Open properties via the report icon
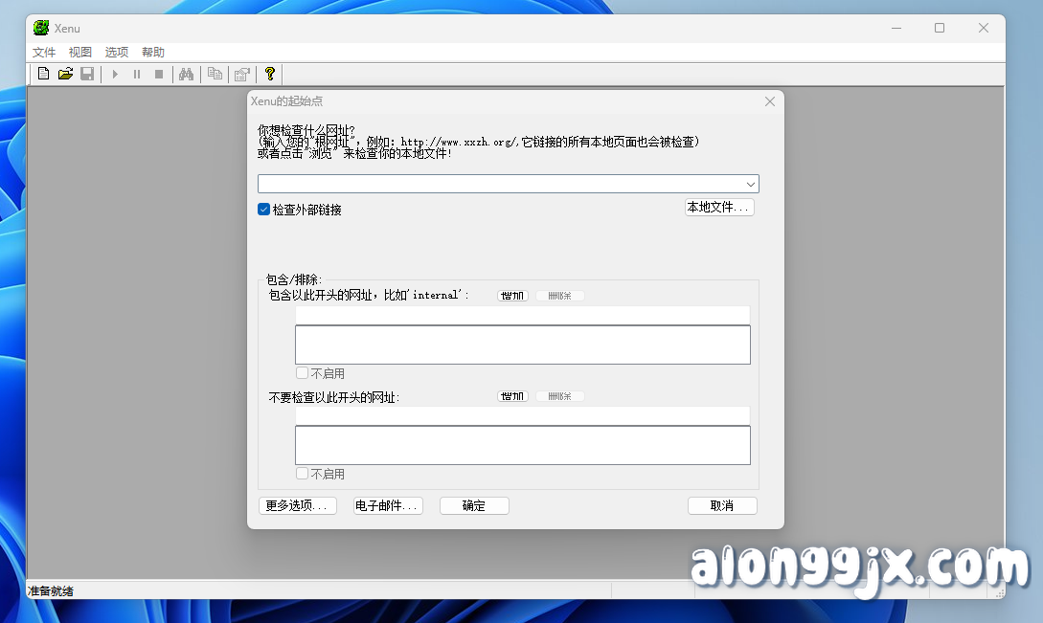The width and height of the screenshot is (1043, 623). point(241,74)
